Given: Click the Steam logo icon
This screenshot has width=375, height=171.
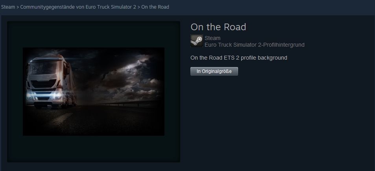Looking at the screenshot, I should click(x=197, y=41).
